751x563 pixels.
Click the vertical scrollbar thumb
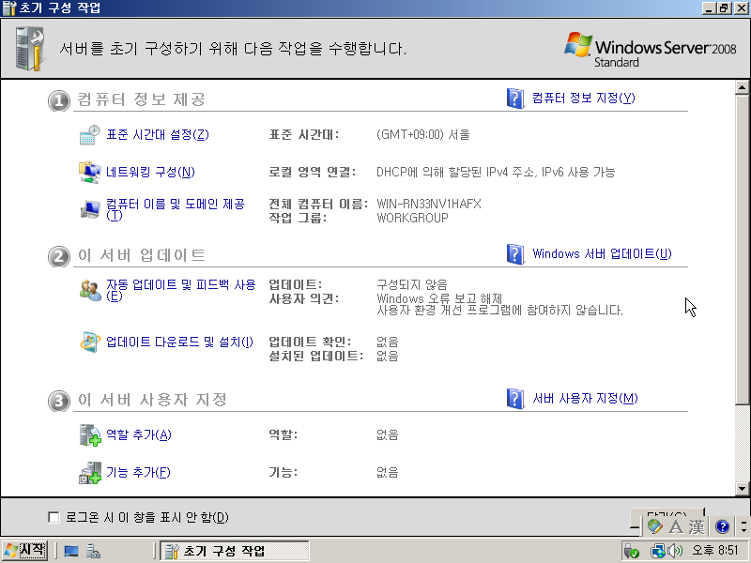742,249
